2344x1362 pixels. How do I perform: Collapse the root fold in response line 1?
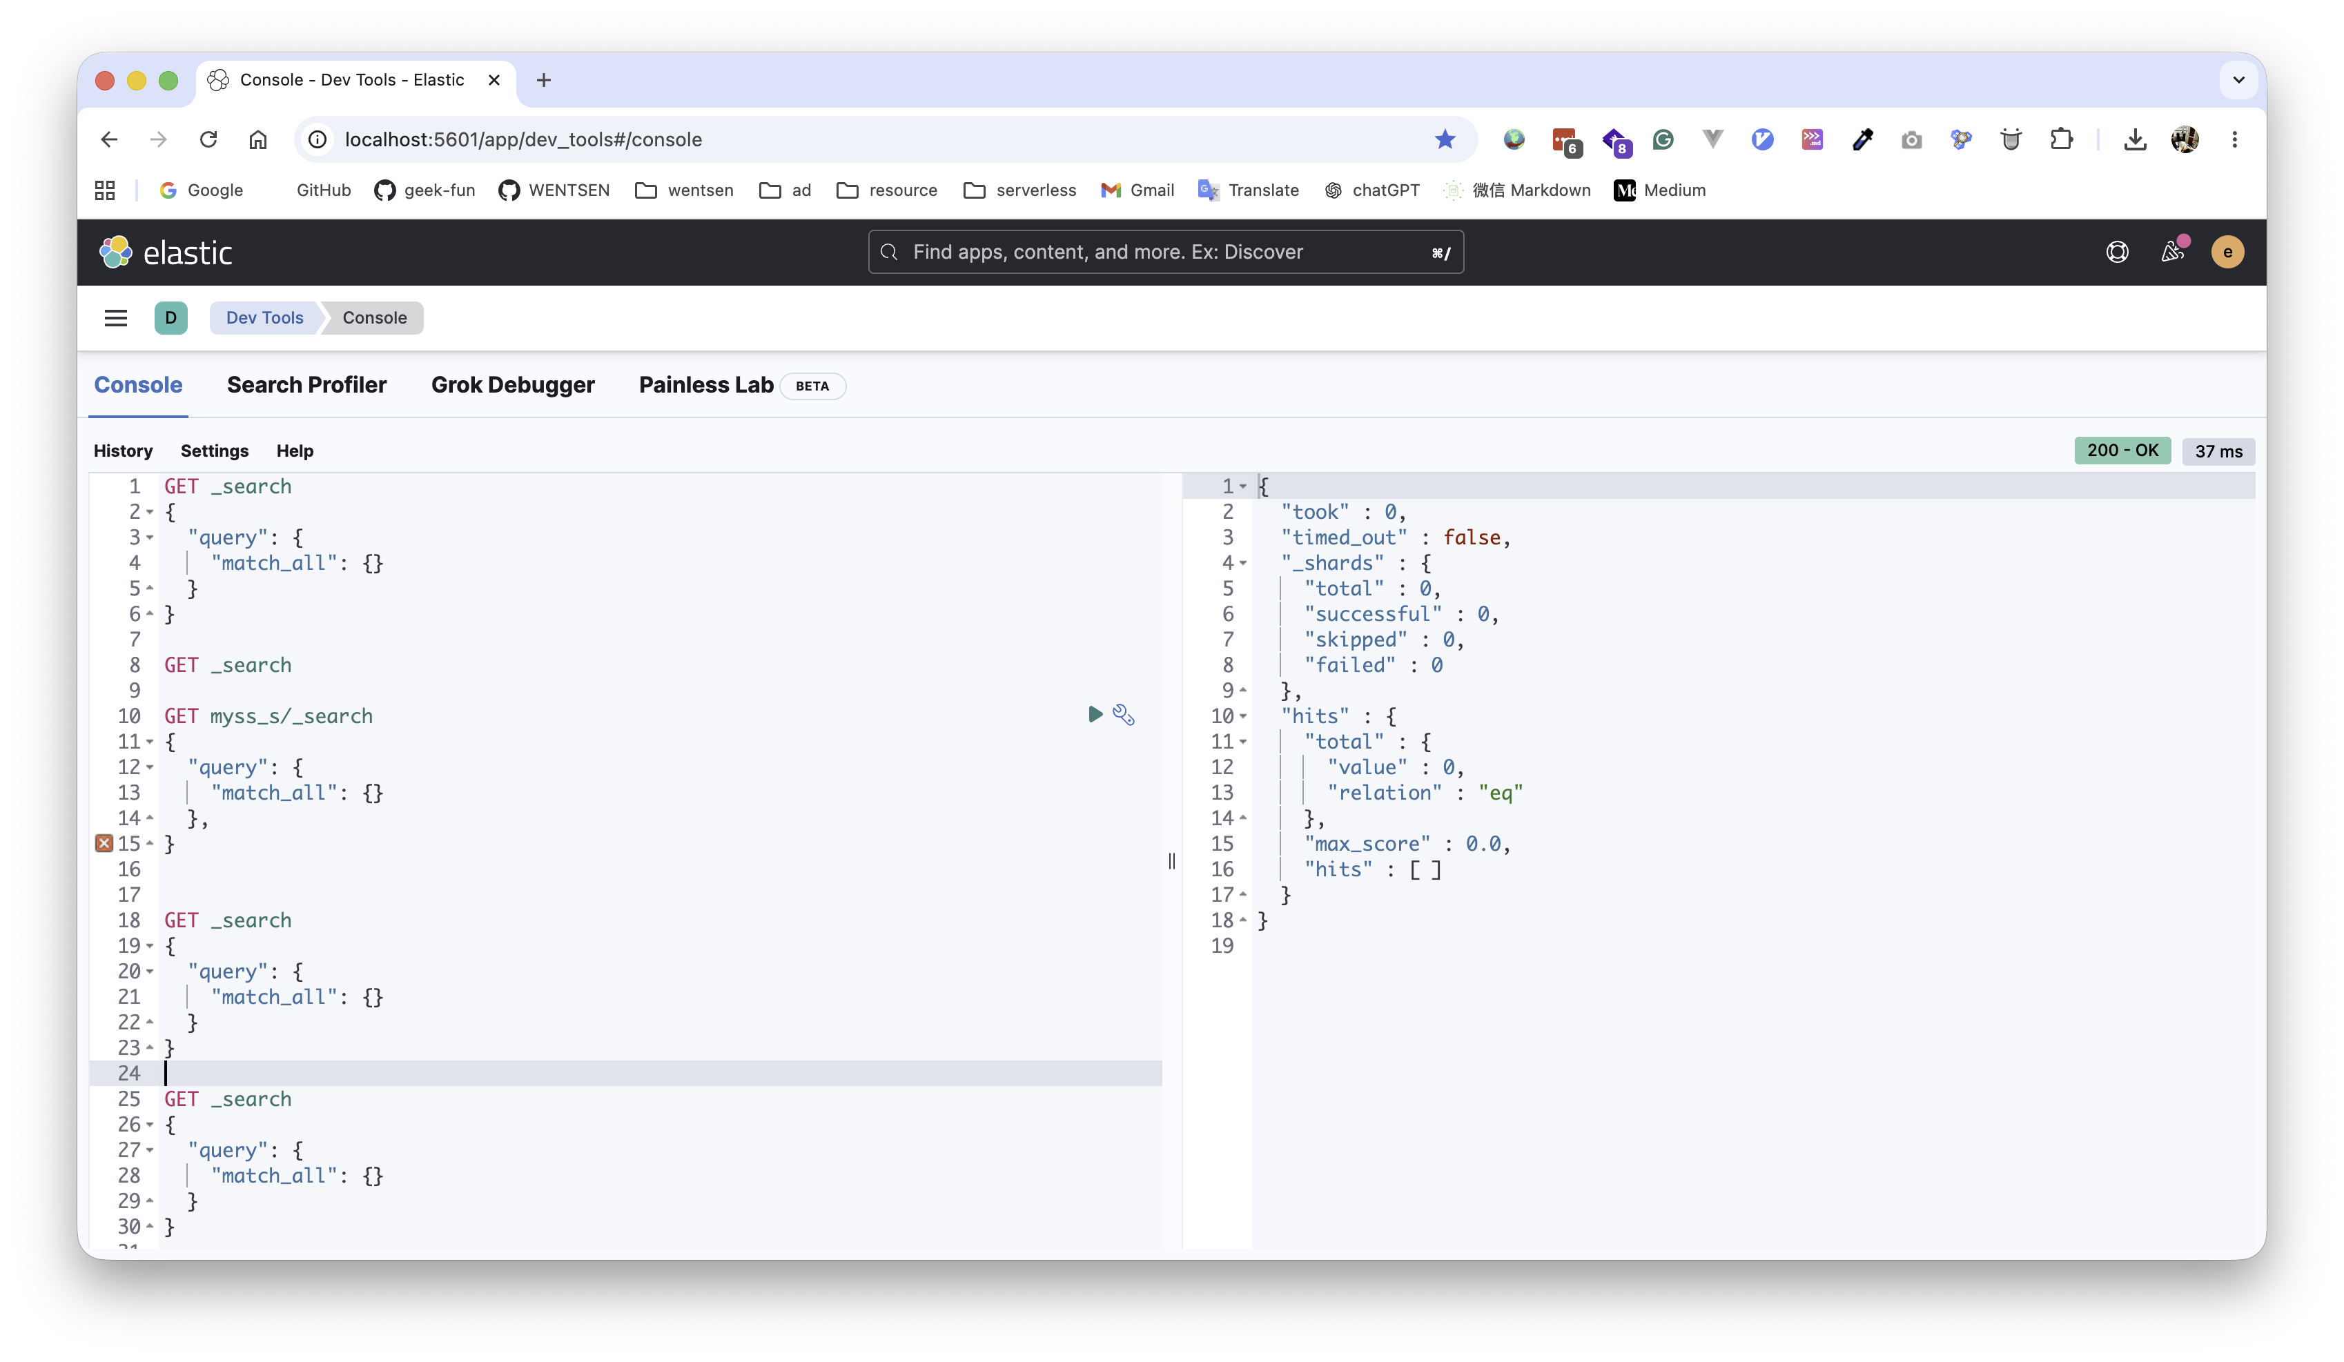click(x=1242, y=486)
